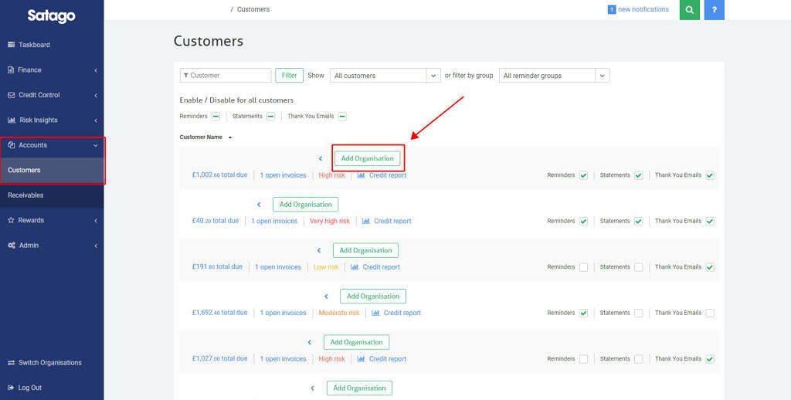Screen dimensions: 791x400
Task: Click the Taskboard sidebar icon
Action: click(x=12, y=45)
